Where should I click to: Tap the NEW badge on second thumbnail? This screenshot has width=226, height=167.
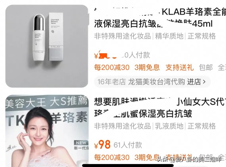click(x=81, y=143)
